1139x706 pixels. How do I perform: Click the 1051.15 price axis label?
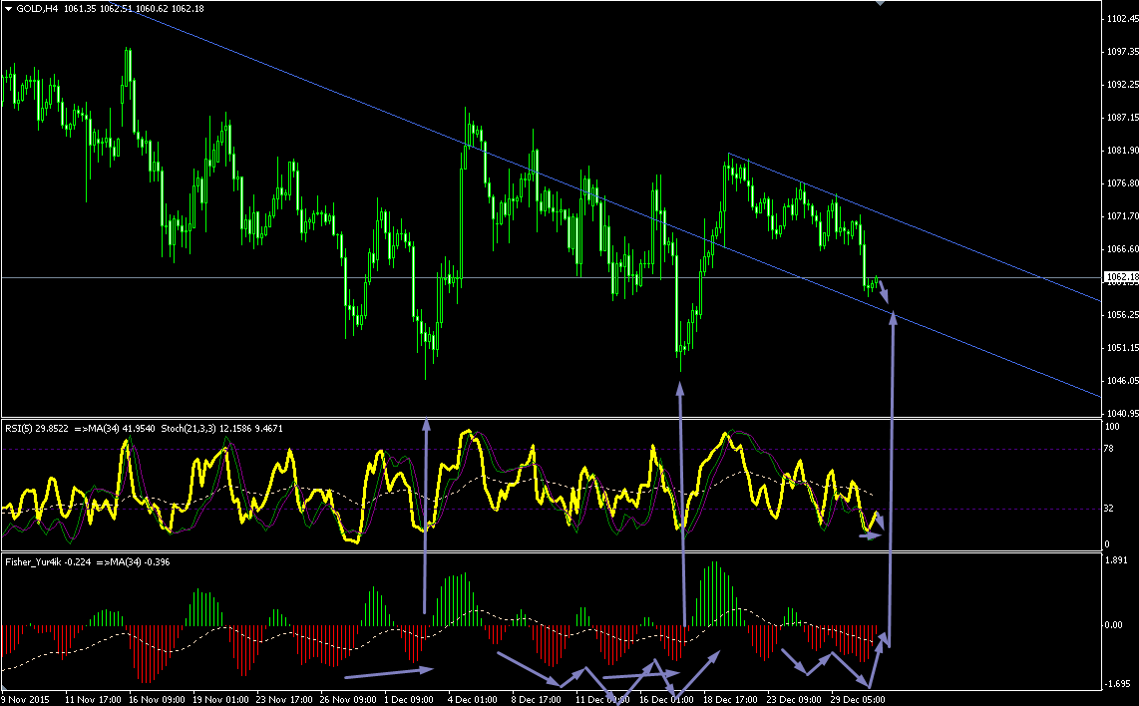pyautogui.click(x=1123, y=347)
